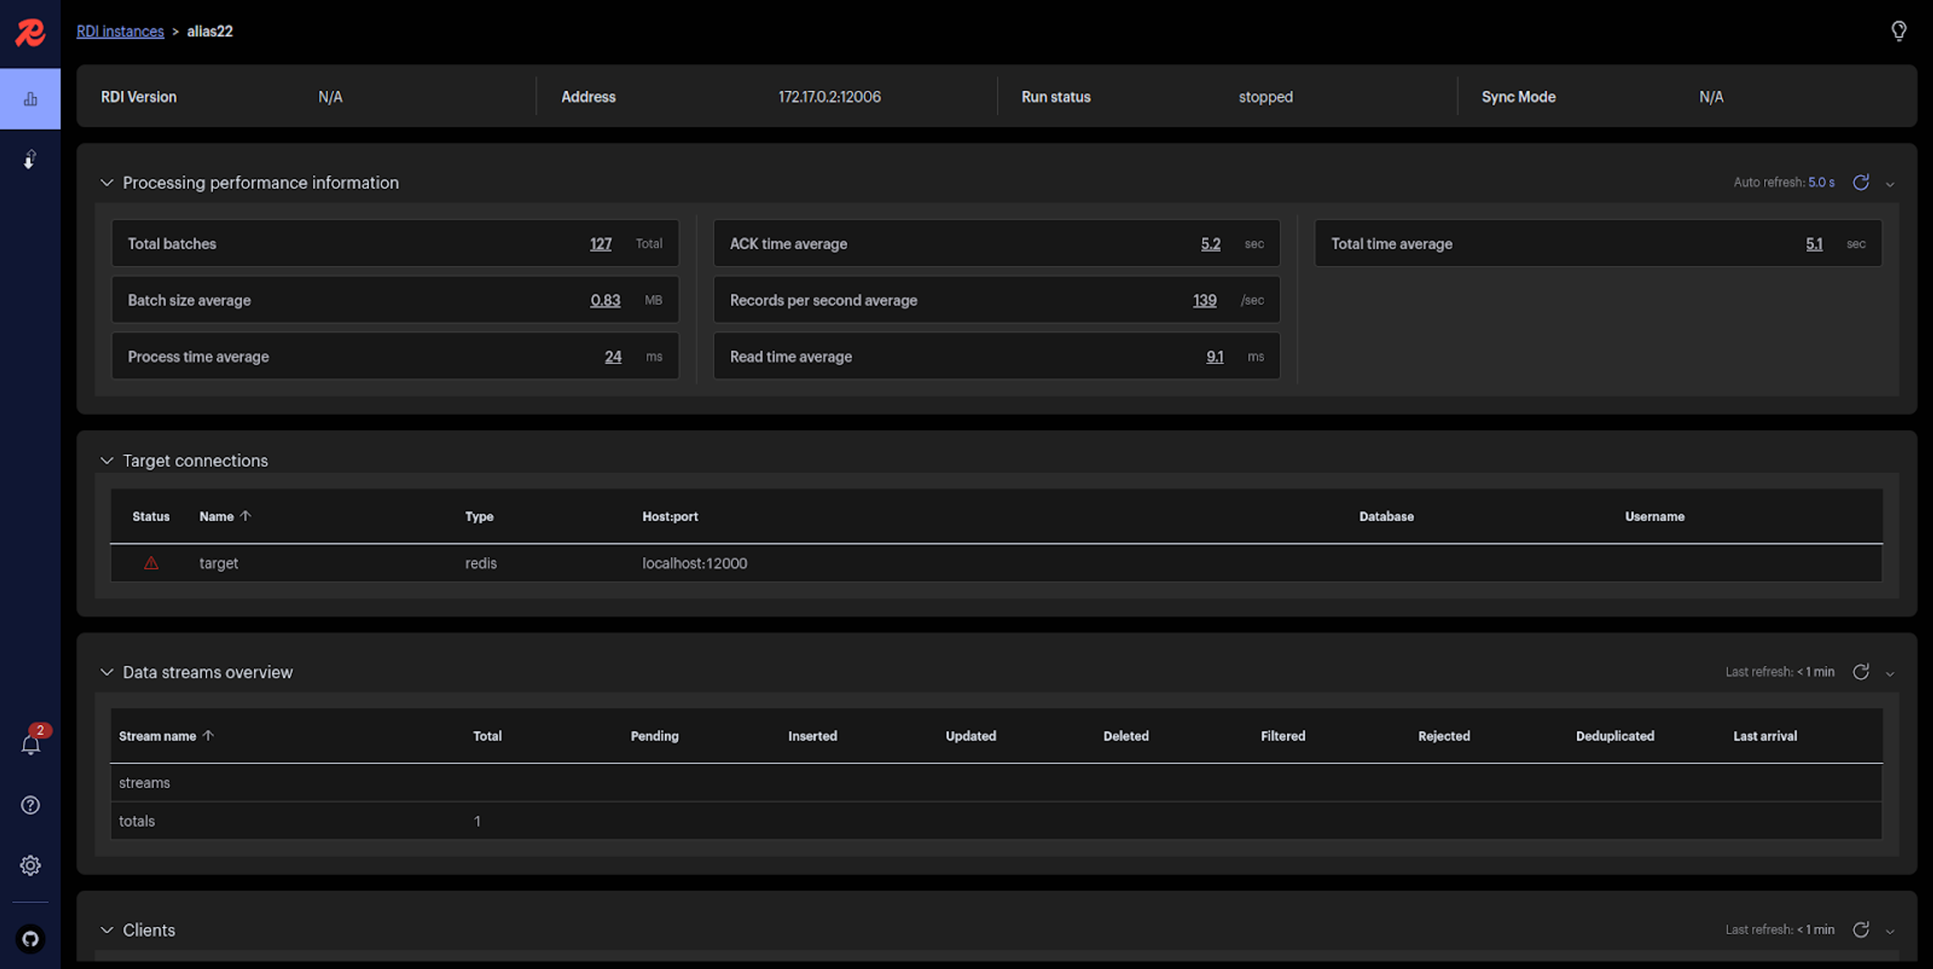
Task: Collapse the Data streams overview section
Action: tap(107, 672)
